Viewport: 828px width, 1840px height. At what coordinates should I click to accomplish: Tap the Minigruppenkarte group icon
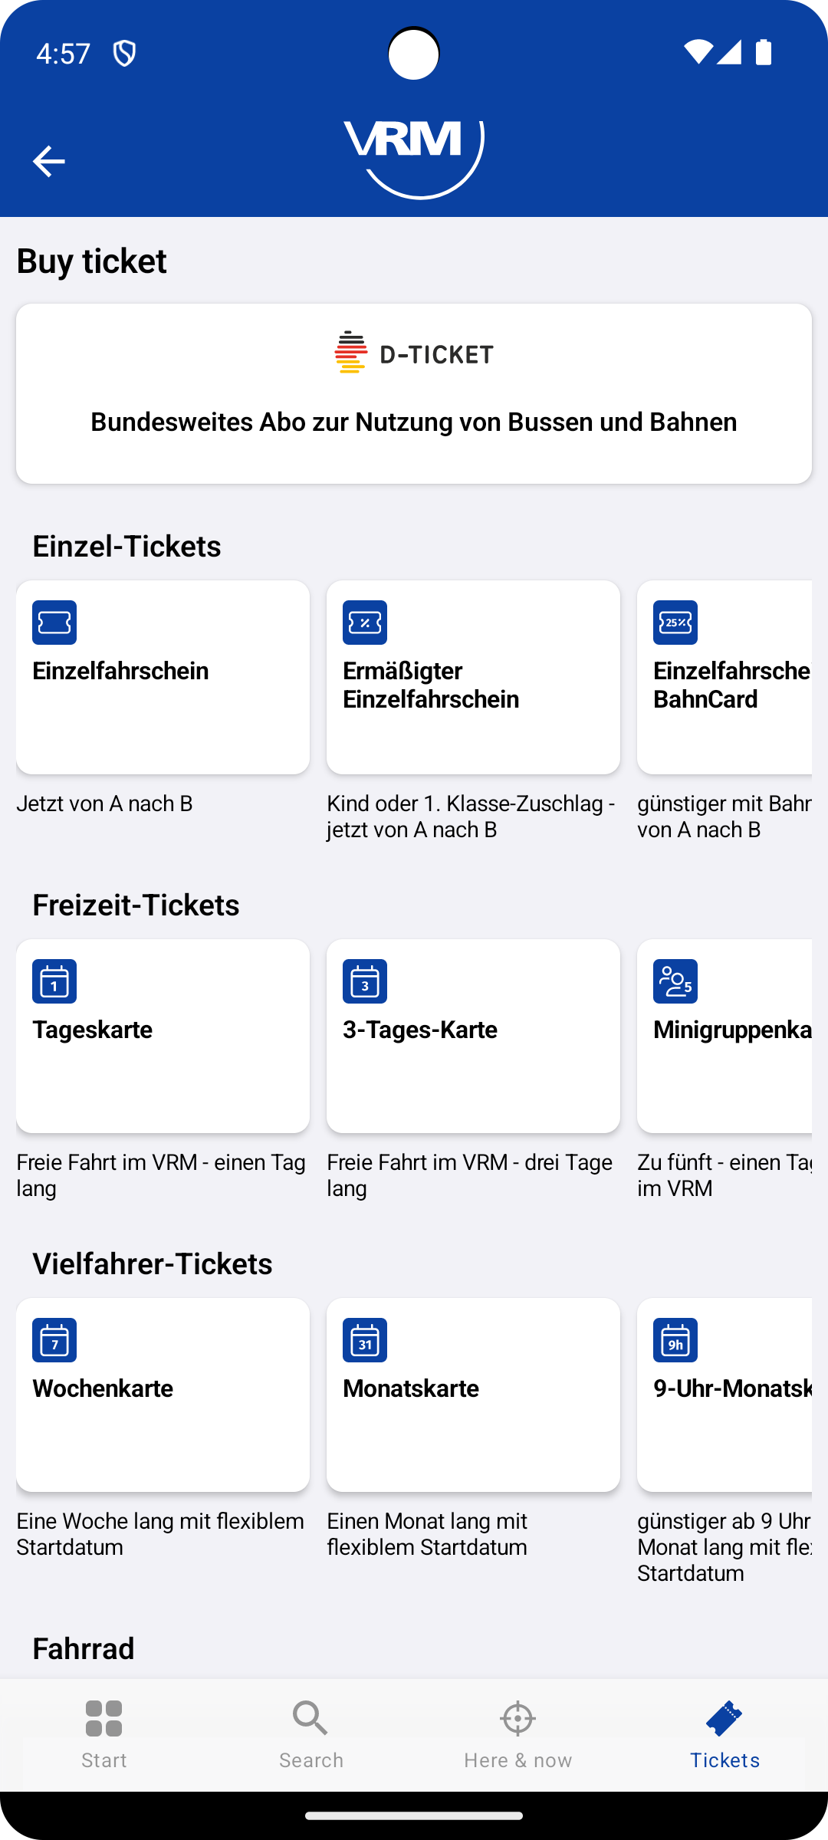click(x=675, y=981)
